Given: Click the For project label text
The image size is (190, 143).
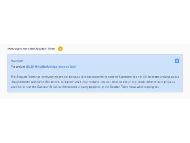Looking at the screenshot, I should [x=18, y=67].
